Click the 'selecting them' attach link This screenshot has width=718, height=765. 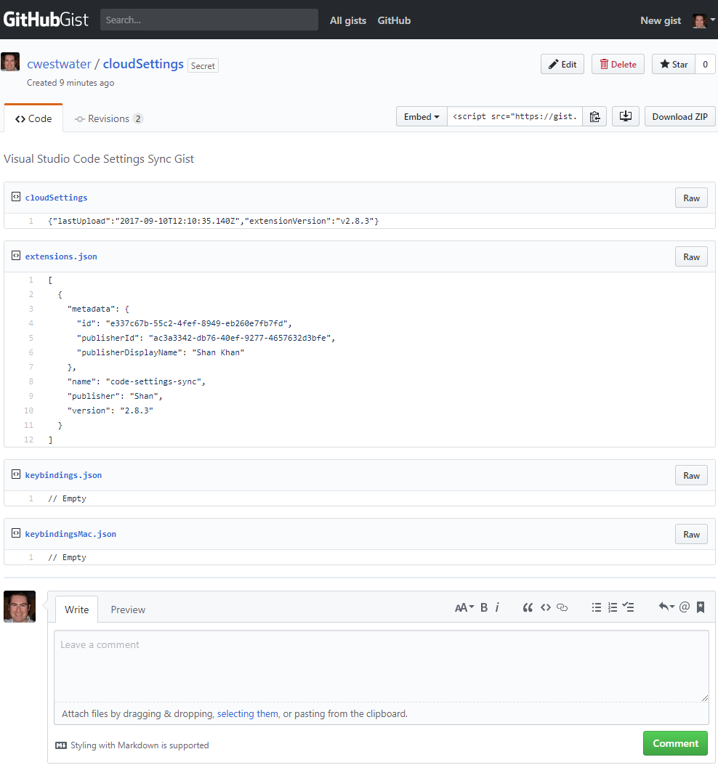248,713
